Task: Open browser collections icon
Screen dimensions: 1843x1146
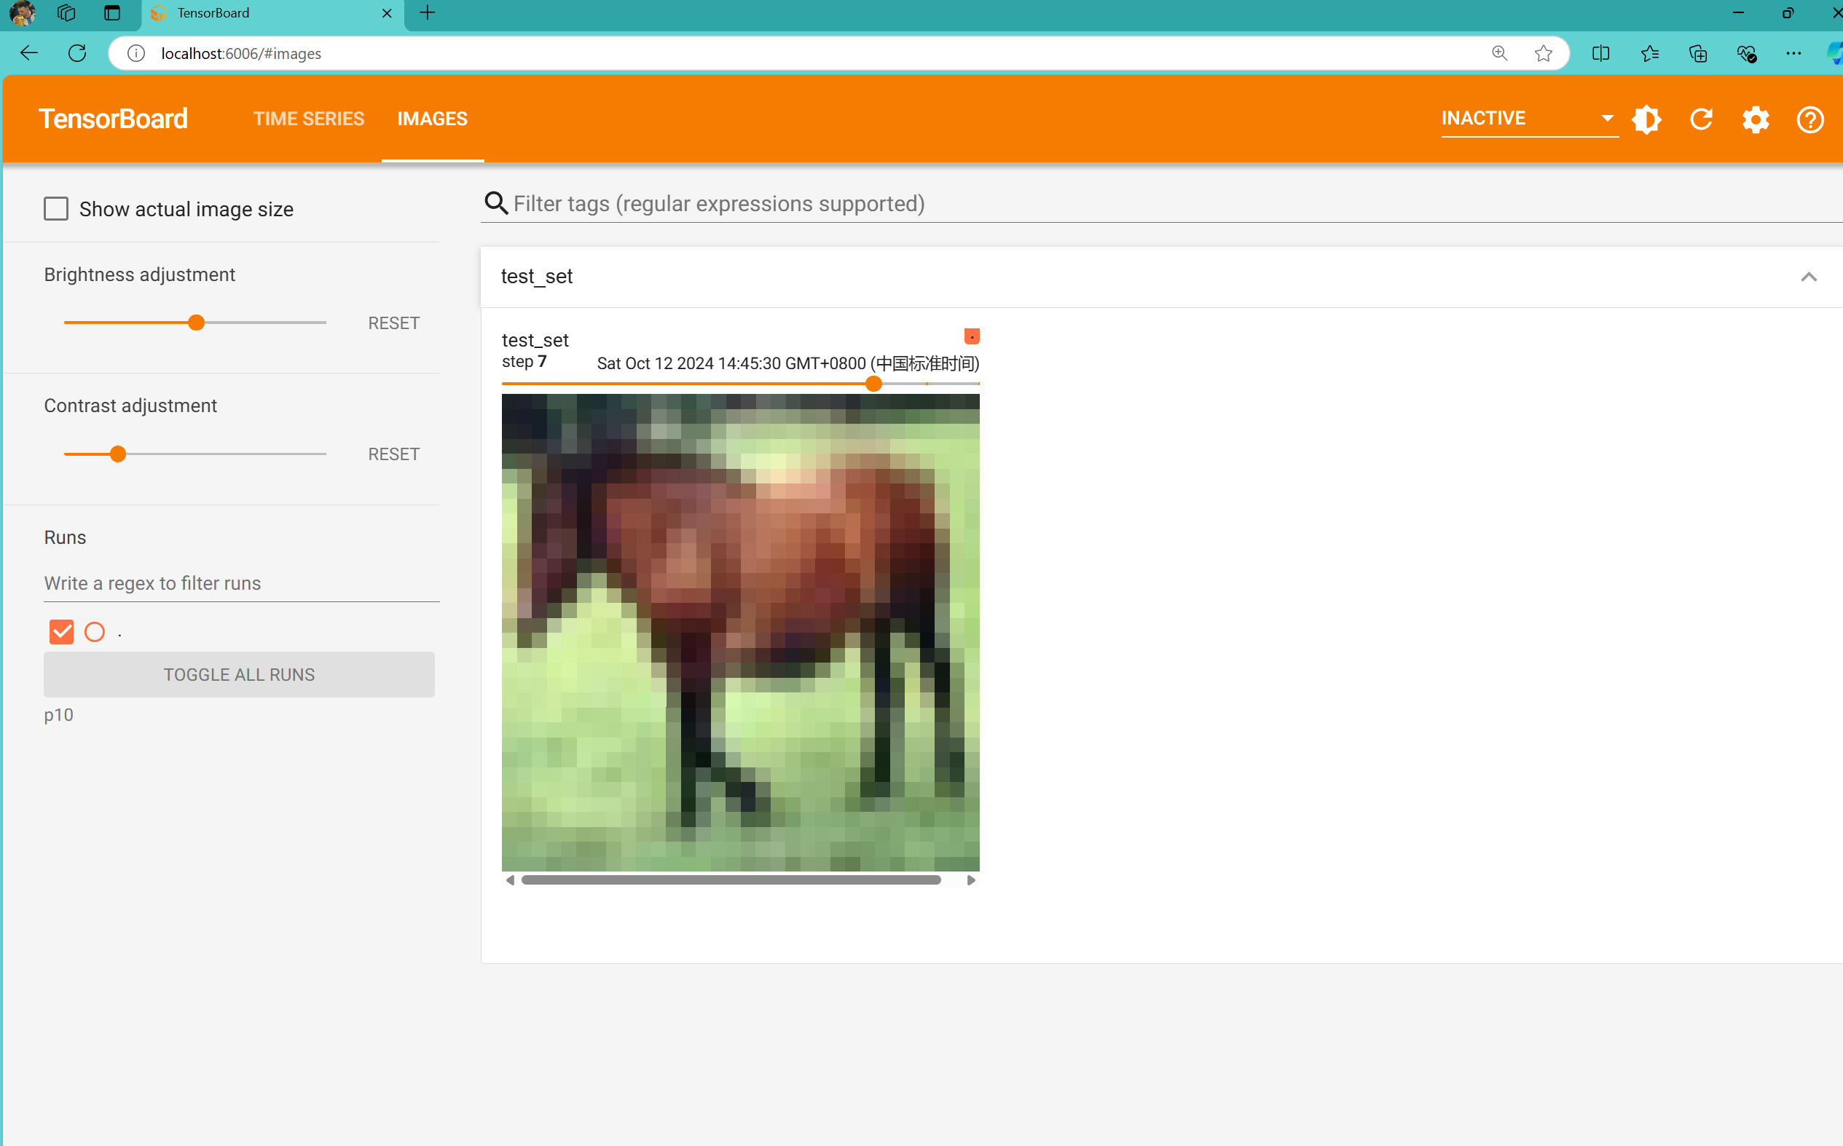Action: [x=1697, y=53]
